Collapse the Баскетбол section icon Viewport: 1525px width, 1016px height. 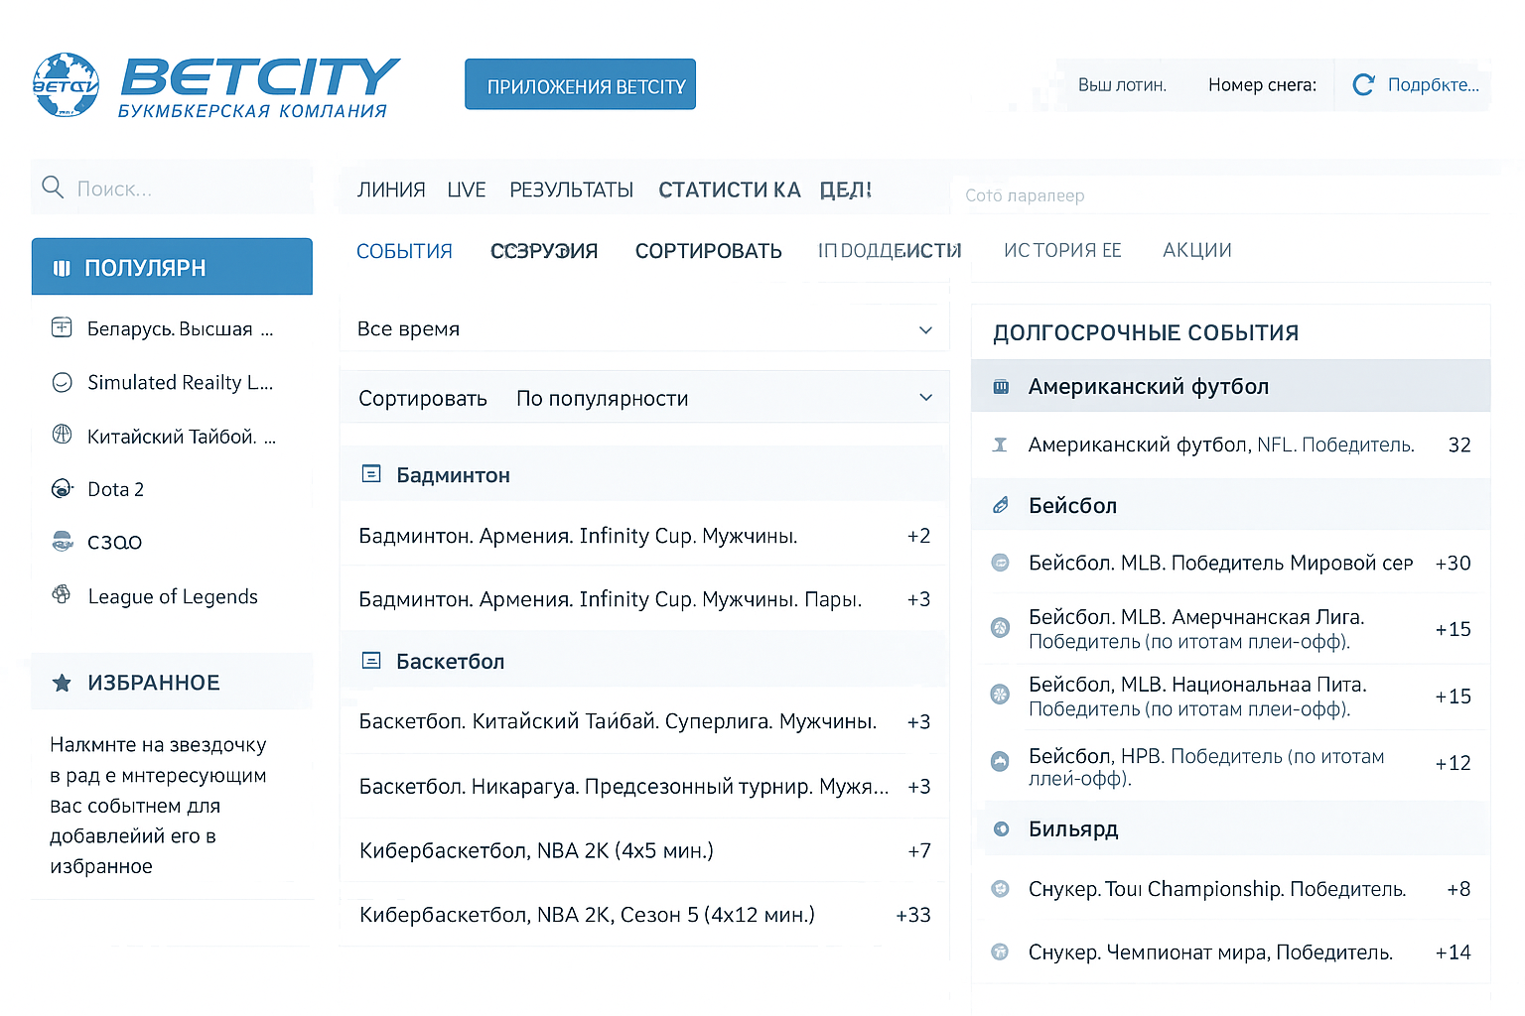[371, 661]
